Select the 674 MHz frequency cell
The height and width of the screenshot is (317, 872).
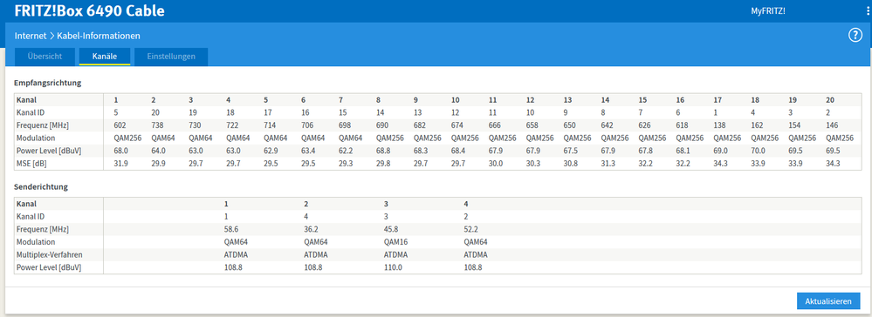[x=457, y=125]
